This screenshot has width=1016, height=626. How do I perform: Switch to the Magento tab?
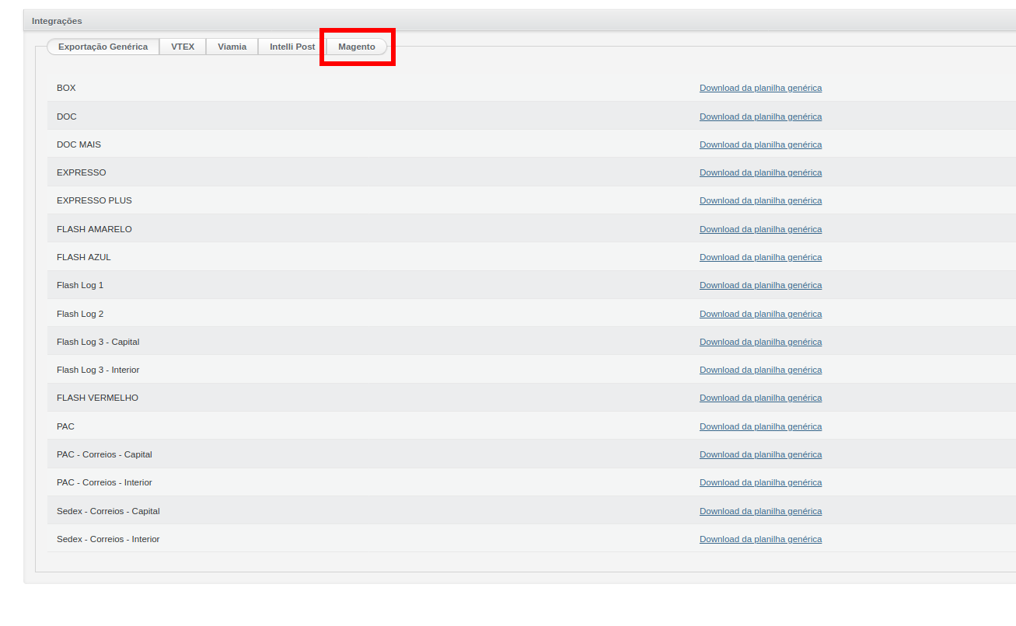(357, 47)
